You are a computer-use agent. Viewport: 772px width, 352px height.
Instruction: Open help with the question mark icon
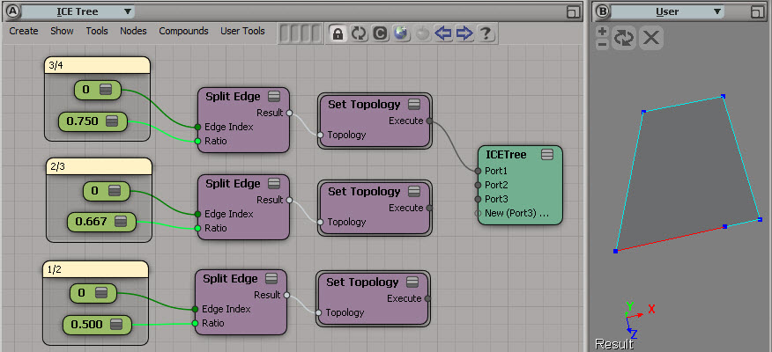tap(486, 33)
